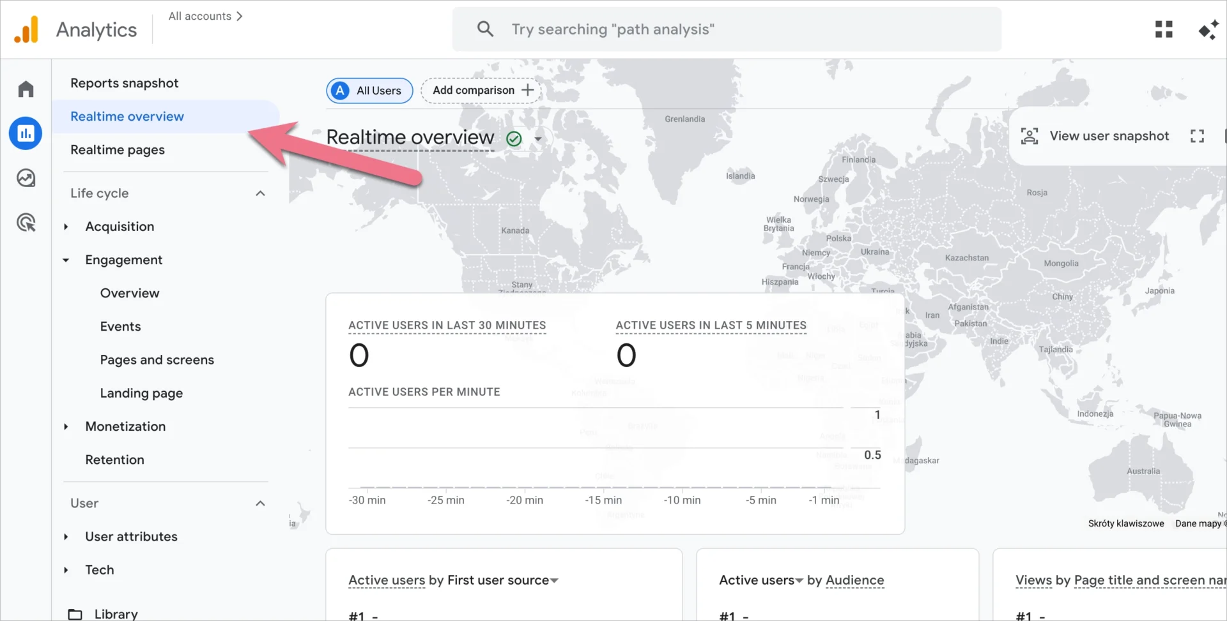The height and width of the screenshot is (621, 1227).
Task: Open the Google apps grid icon
Action: pos(1164,29)
